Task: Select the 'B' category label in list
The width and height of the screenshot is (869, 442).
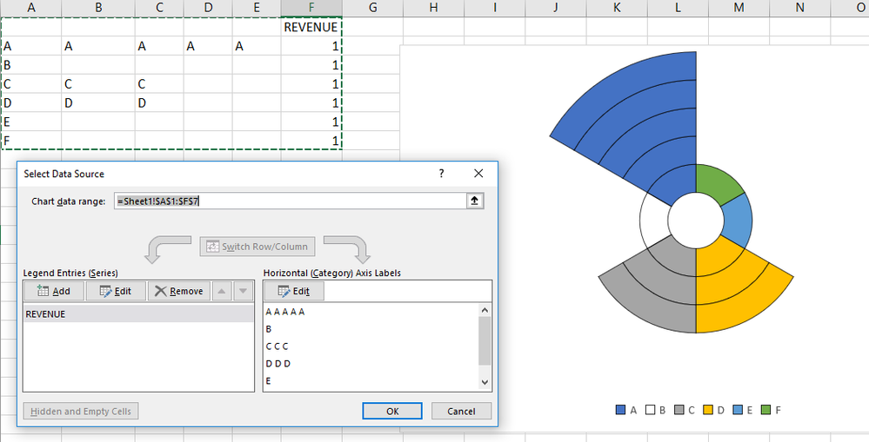Action: [x=269, y=329]
